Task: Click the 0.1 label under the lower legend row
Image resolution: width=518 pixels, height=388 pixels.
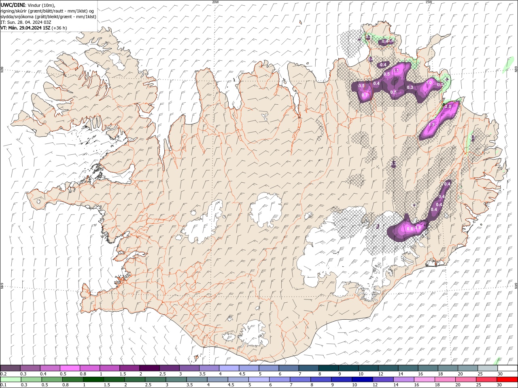Action: [4, 385]
